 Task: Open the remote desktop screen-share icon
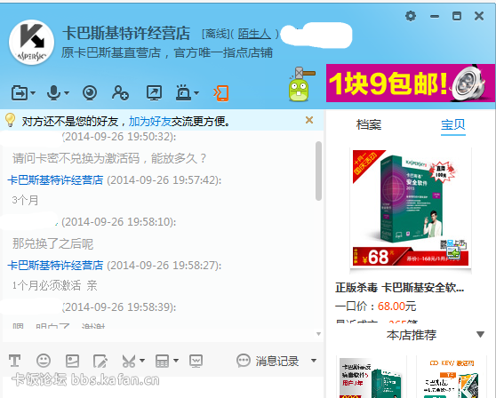pyautogui.click(x=154, y=93)
